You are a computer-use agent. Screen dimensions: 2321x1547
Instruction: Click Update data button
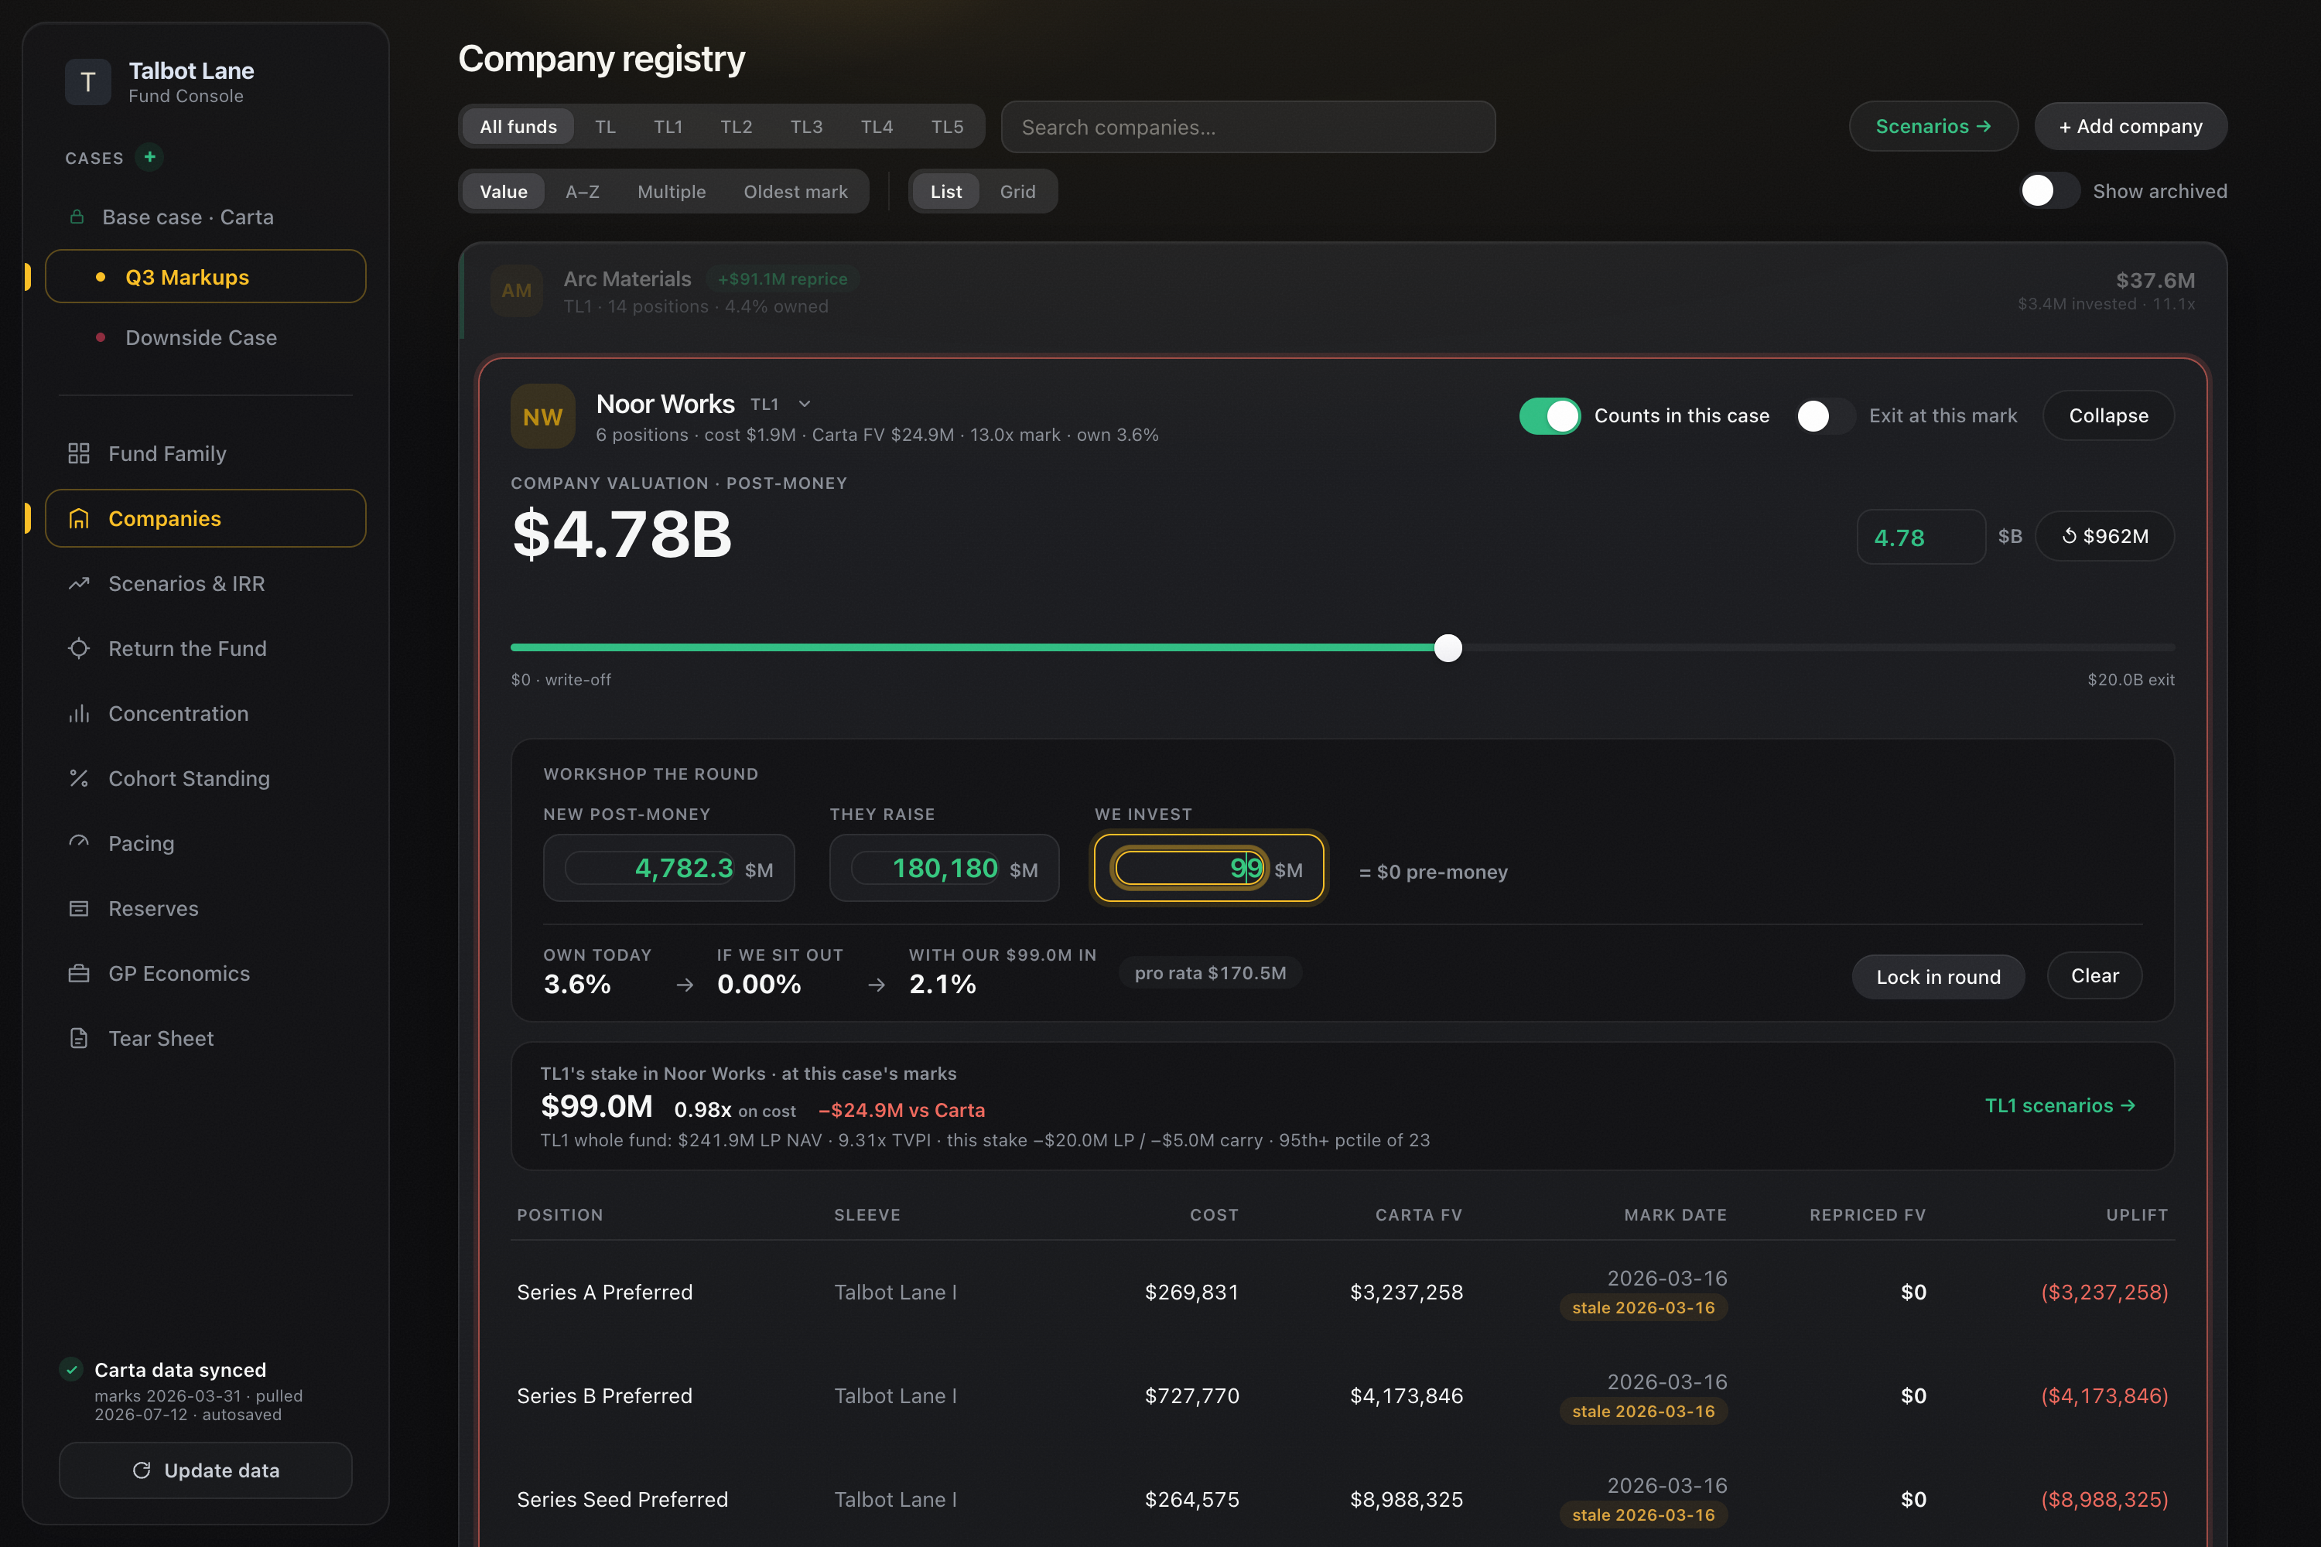(x=205, y=1470)
